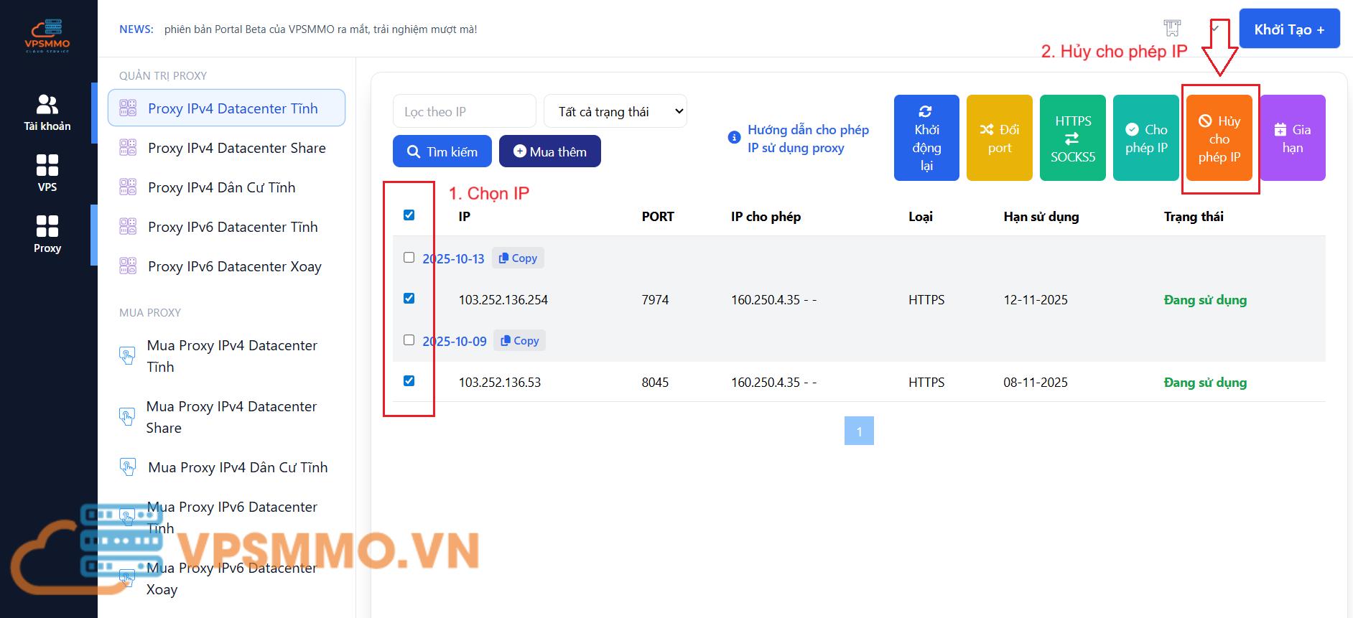Click the Đổi port shuffle button

pyautogui.click(x=999, y=138)
